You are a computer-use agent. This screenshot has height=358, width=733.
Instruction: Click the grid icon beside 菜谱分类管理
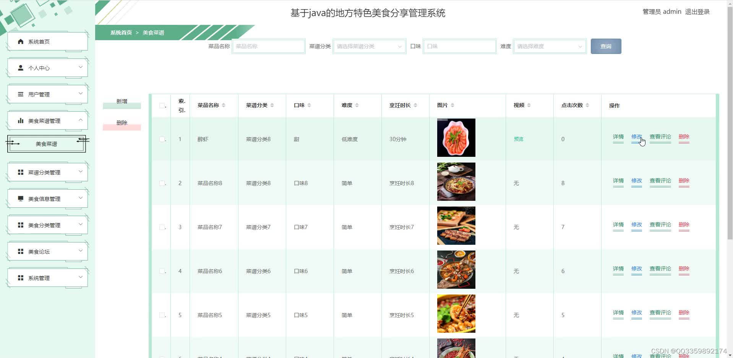point(21,172)
